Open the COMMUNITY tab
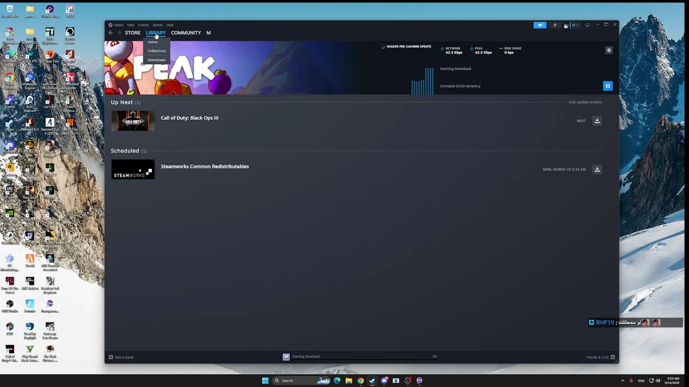The height and width of the screenshot is (387, 689). point(186,33)
